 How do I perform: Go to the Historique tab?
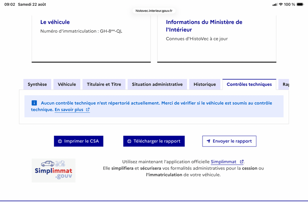pos(205,84)
